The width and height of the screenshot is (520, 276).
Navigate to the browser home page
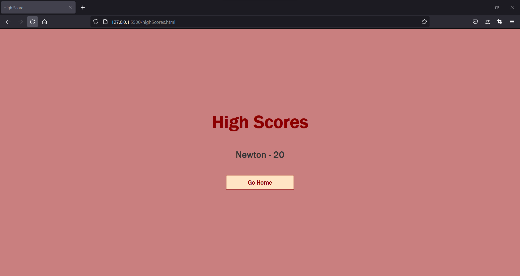pyautogui.click(x=44, y=22)
